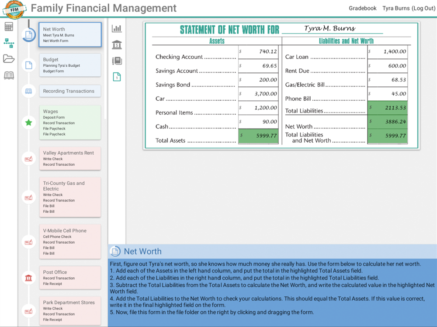Click the Total Liabilities green field
The width and height of the screenshot is (437, 327).
click(x=387, y=108)
